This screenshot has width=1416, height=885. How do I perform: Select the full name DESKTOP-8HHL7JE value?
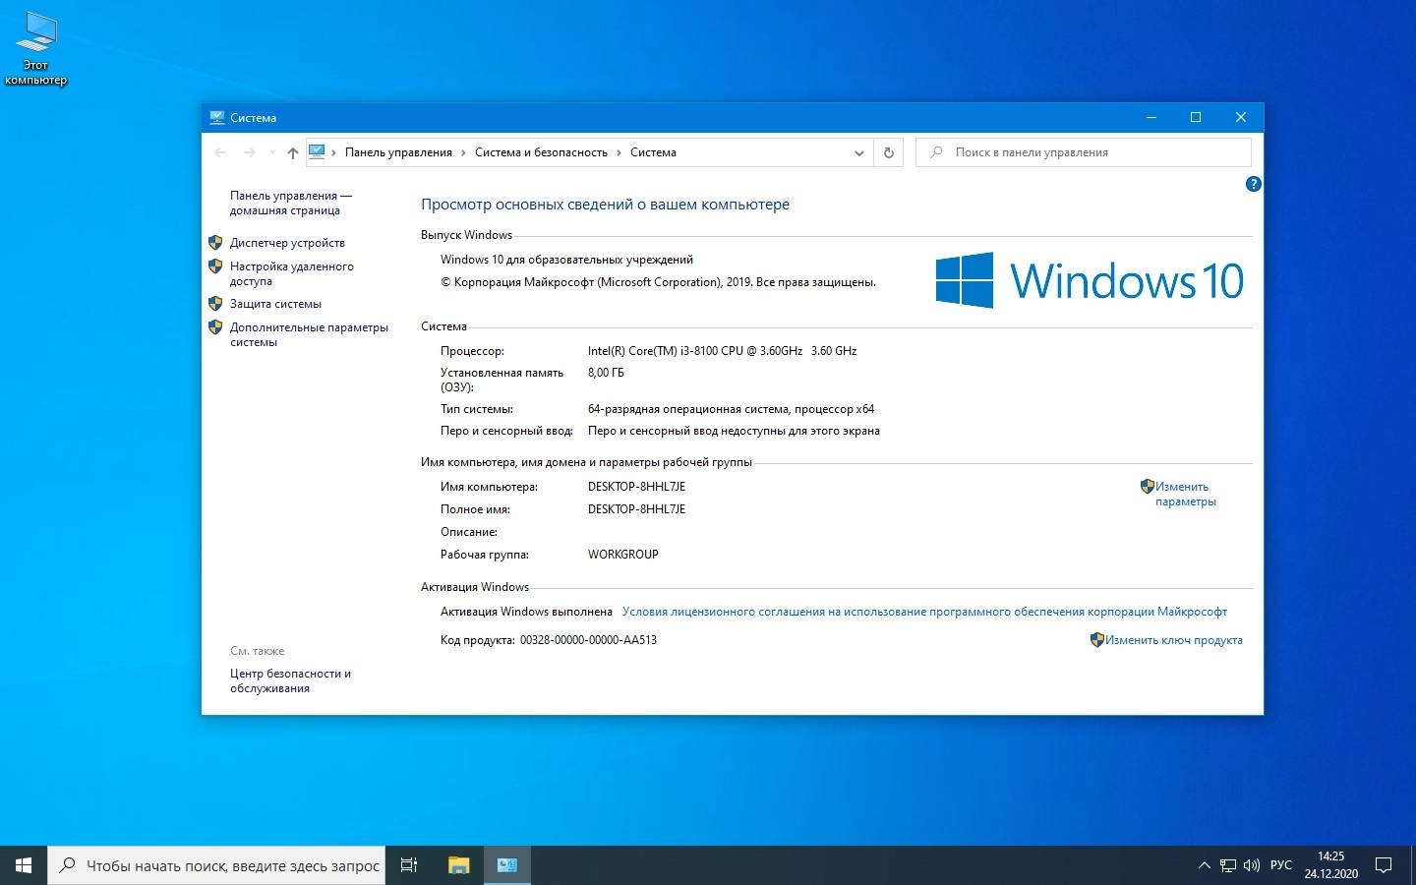coord(636,509)
